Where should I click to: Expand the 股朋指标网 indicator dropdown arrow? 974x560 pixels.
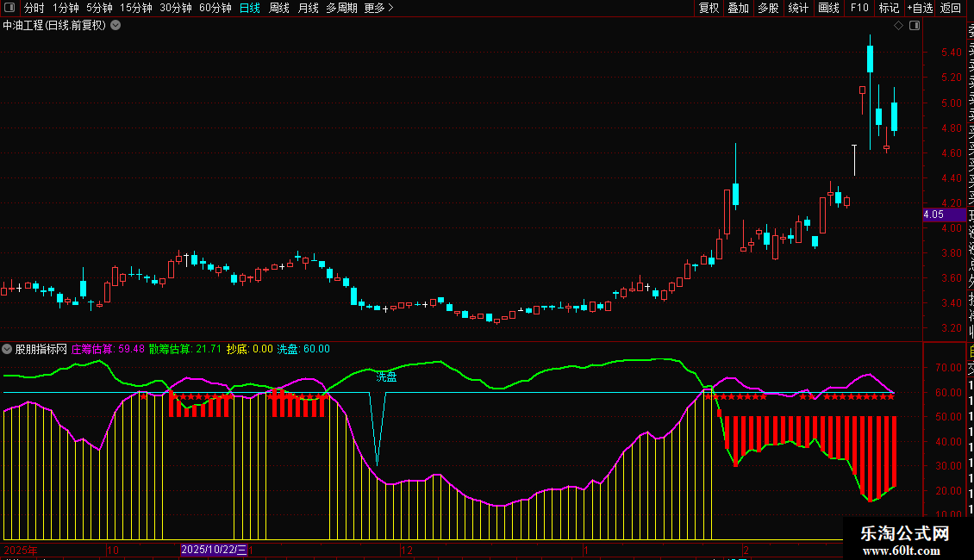click(8, 349)
